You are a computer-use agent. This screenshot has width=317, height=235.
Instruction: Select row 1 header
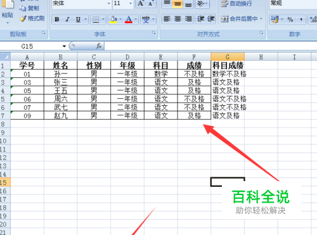pyautogui.click(x=5, y=65)
